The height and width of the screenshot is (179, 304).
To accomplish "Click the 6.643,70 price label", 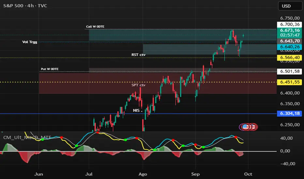I will (290, 41).
